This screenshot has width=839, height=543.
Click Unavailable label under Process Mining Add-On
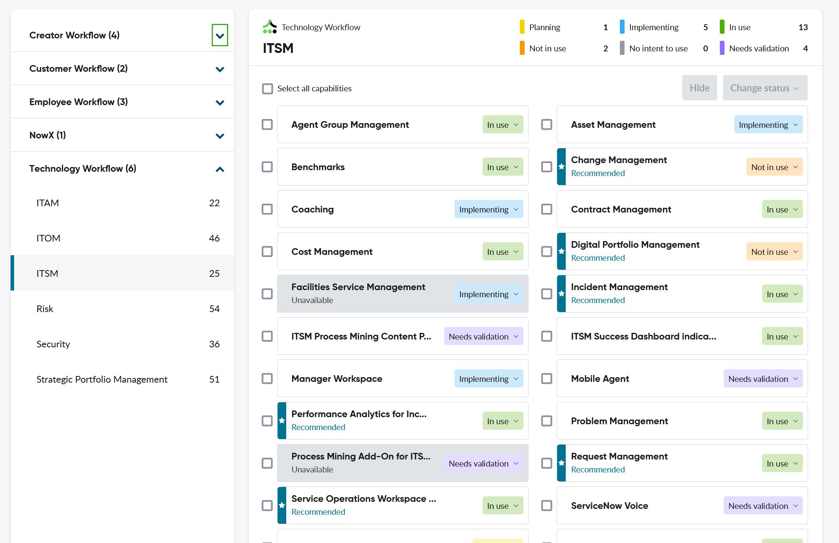[x=312, y=470]
